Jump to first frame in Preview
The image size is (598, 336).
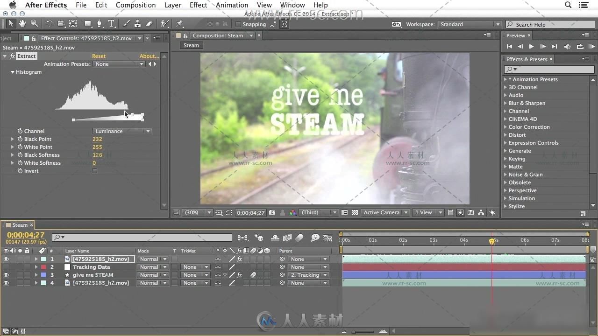[509, 47]
